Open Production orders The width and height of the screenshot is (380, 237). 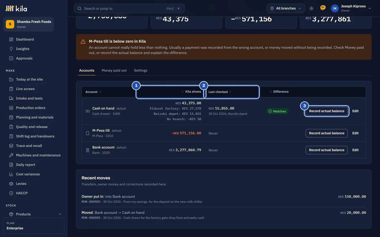(34, 108)
